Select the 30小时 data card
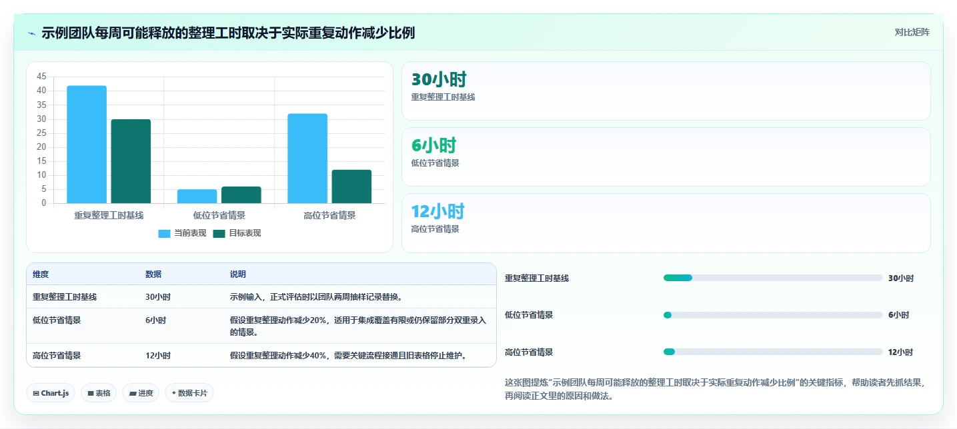Image resolution: width=957 pixels, height=429 pixels. coord(666,91)
